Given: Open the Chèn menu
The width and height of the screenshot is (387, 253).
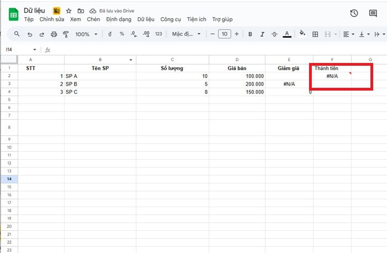Looking at the screenshot, I should point(93,19).
